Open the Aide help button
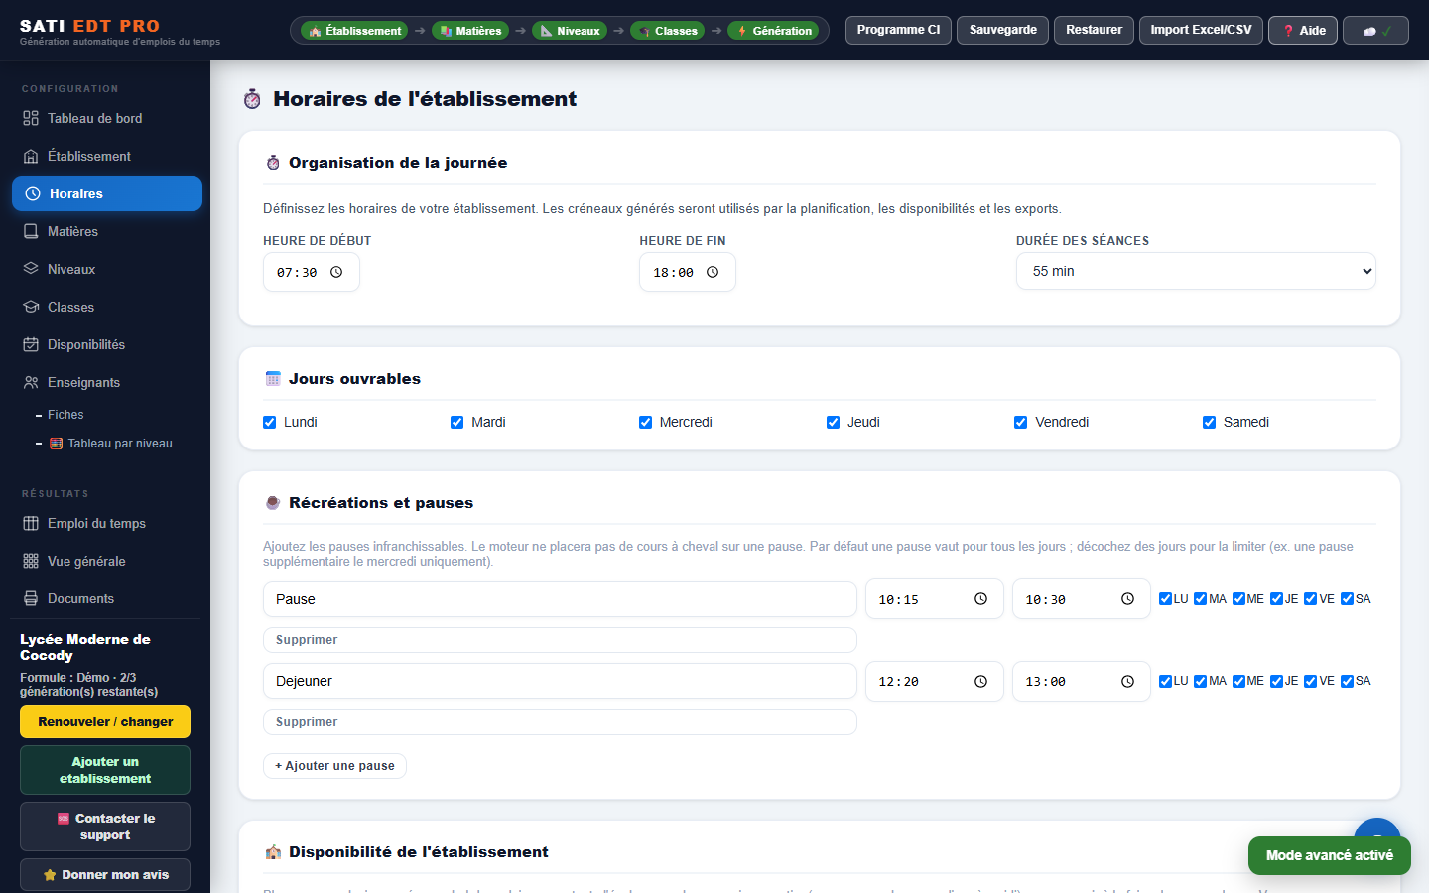1429x893 pixels. pyautogui.click(x=1303, y=31)
